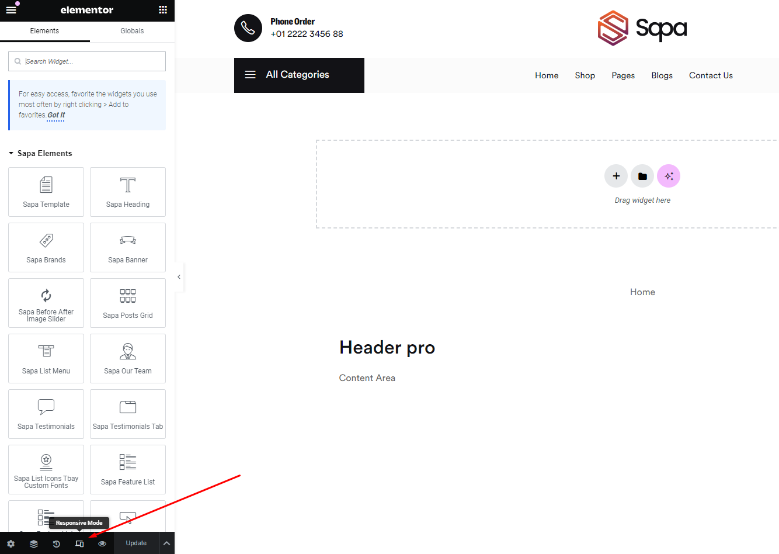Click the Update button
Screen dimensions: 779x554
click(x=136, y=543)
